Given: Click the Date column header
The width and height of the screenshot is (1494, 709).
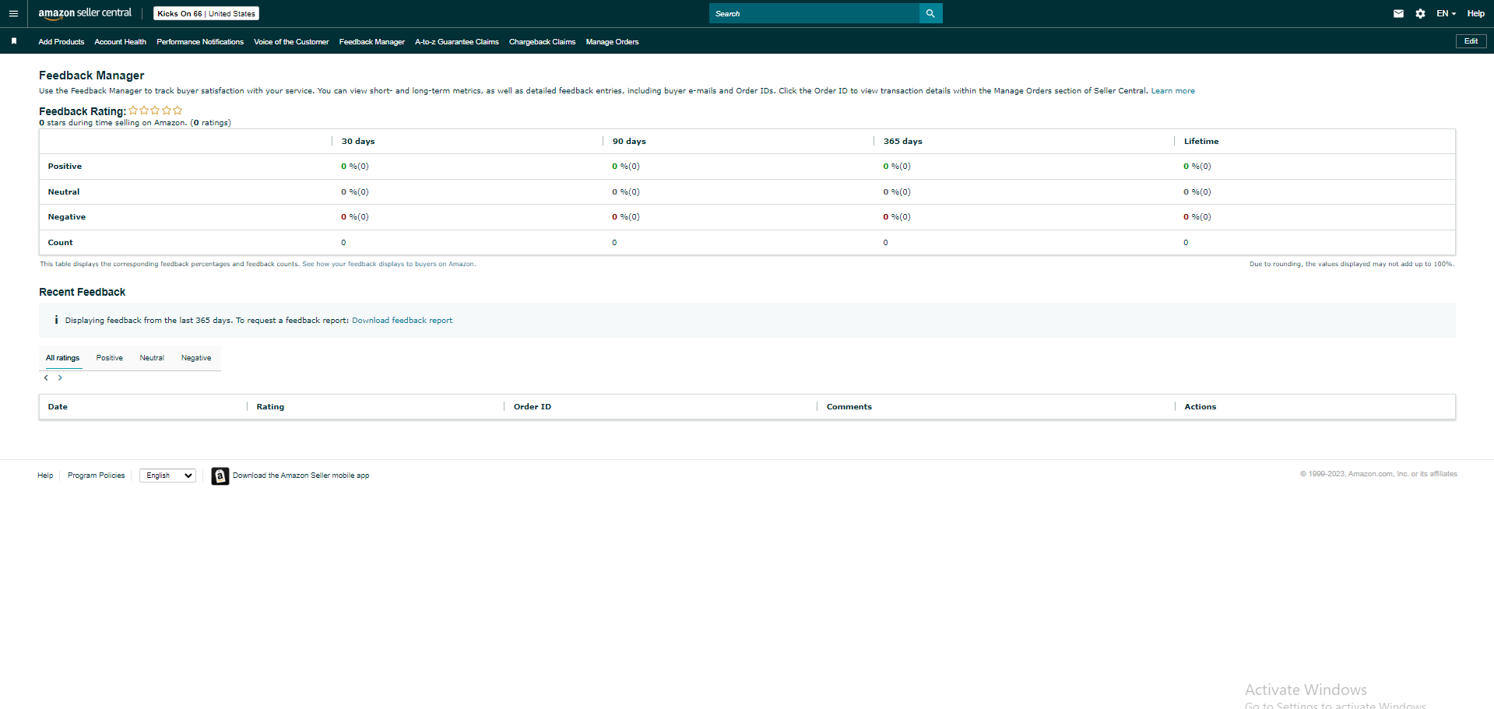Looking at the screenshot, I should click(58, 407).
